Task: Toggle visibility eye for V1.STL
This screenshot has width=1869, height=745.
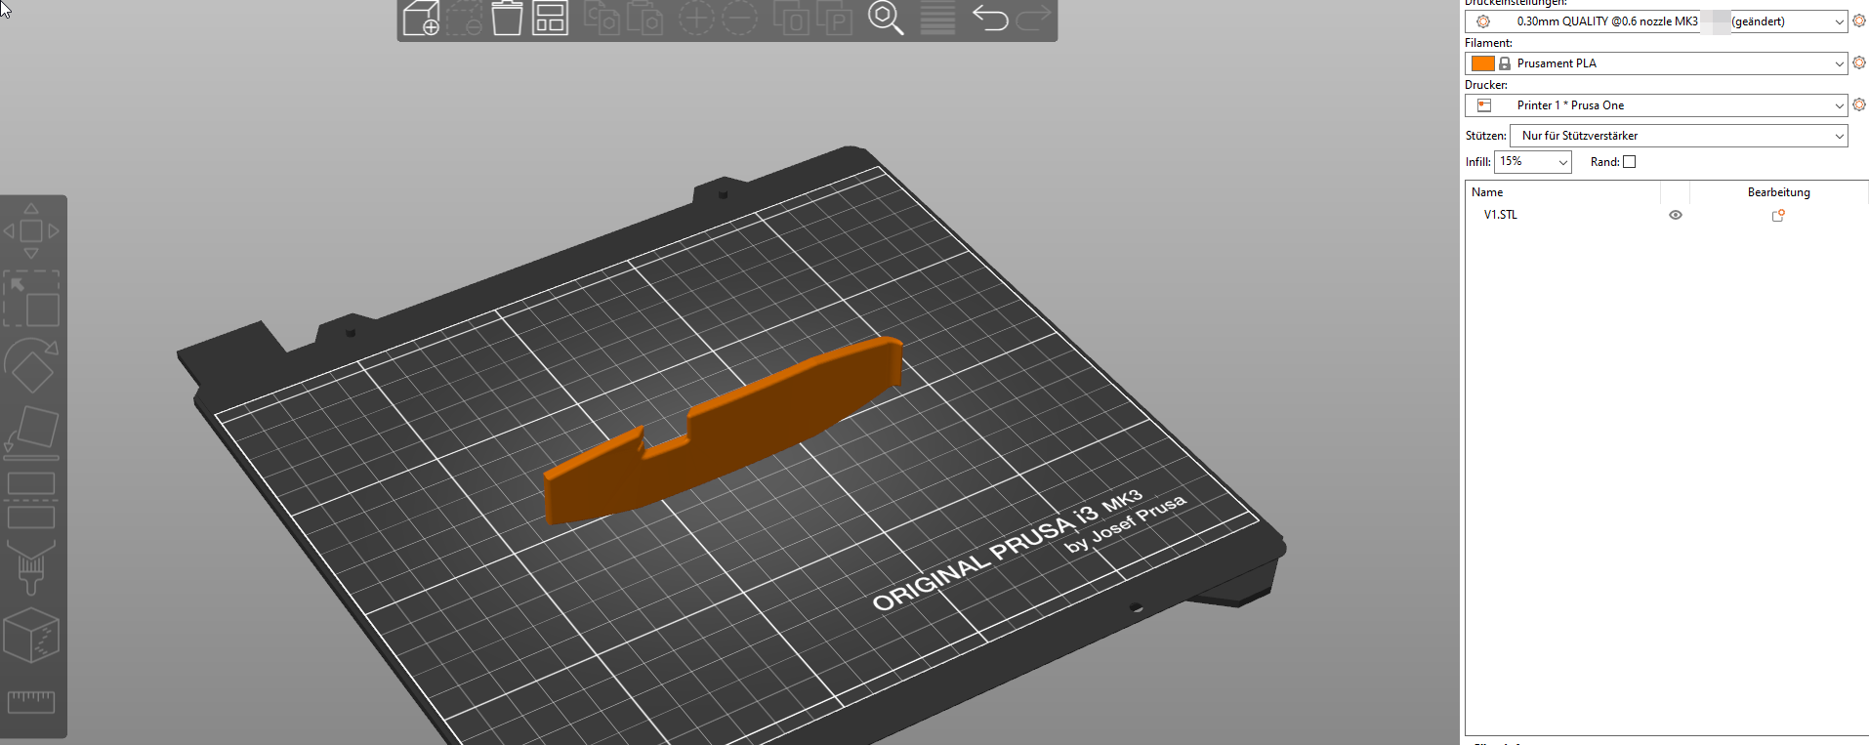Action: pyautogui.click(x=1676, y=215)
